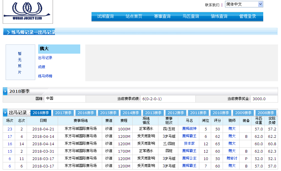Open horse 腾辉战神 details link

[189, 129]
